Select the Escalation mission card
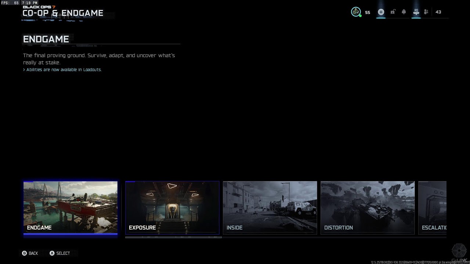This screenshot has height=264, width=470. coord(433,208)
